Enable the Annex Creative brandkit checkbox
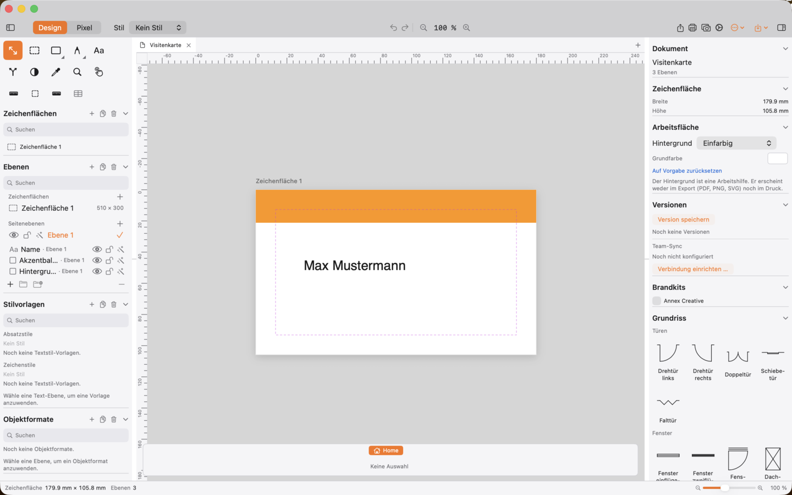 pyautogui.click(x=657, y=301)
